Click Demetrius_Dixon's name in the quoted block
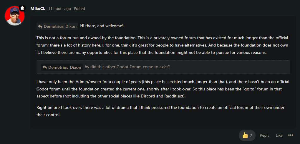Image resolution: width=300 pixels, height=144 pixels. (x=64, y=67)
